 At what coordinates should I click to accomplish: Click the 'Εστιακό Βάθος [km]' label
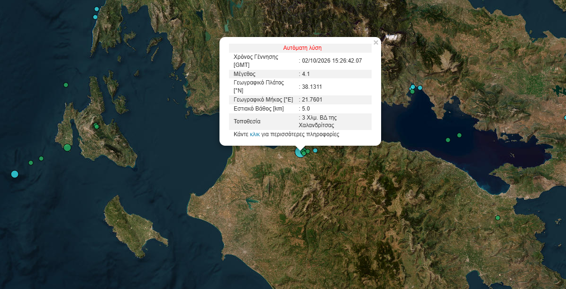click(x=259, y=108)
